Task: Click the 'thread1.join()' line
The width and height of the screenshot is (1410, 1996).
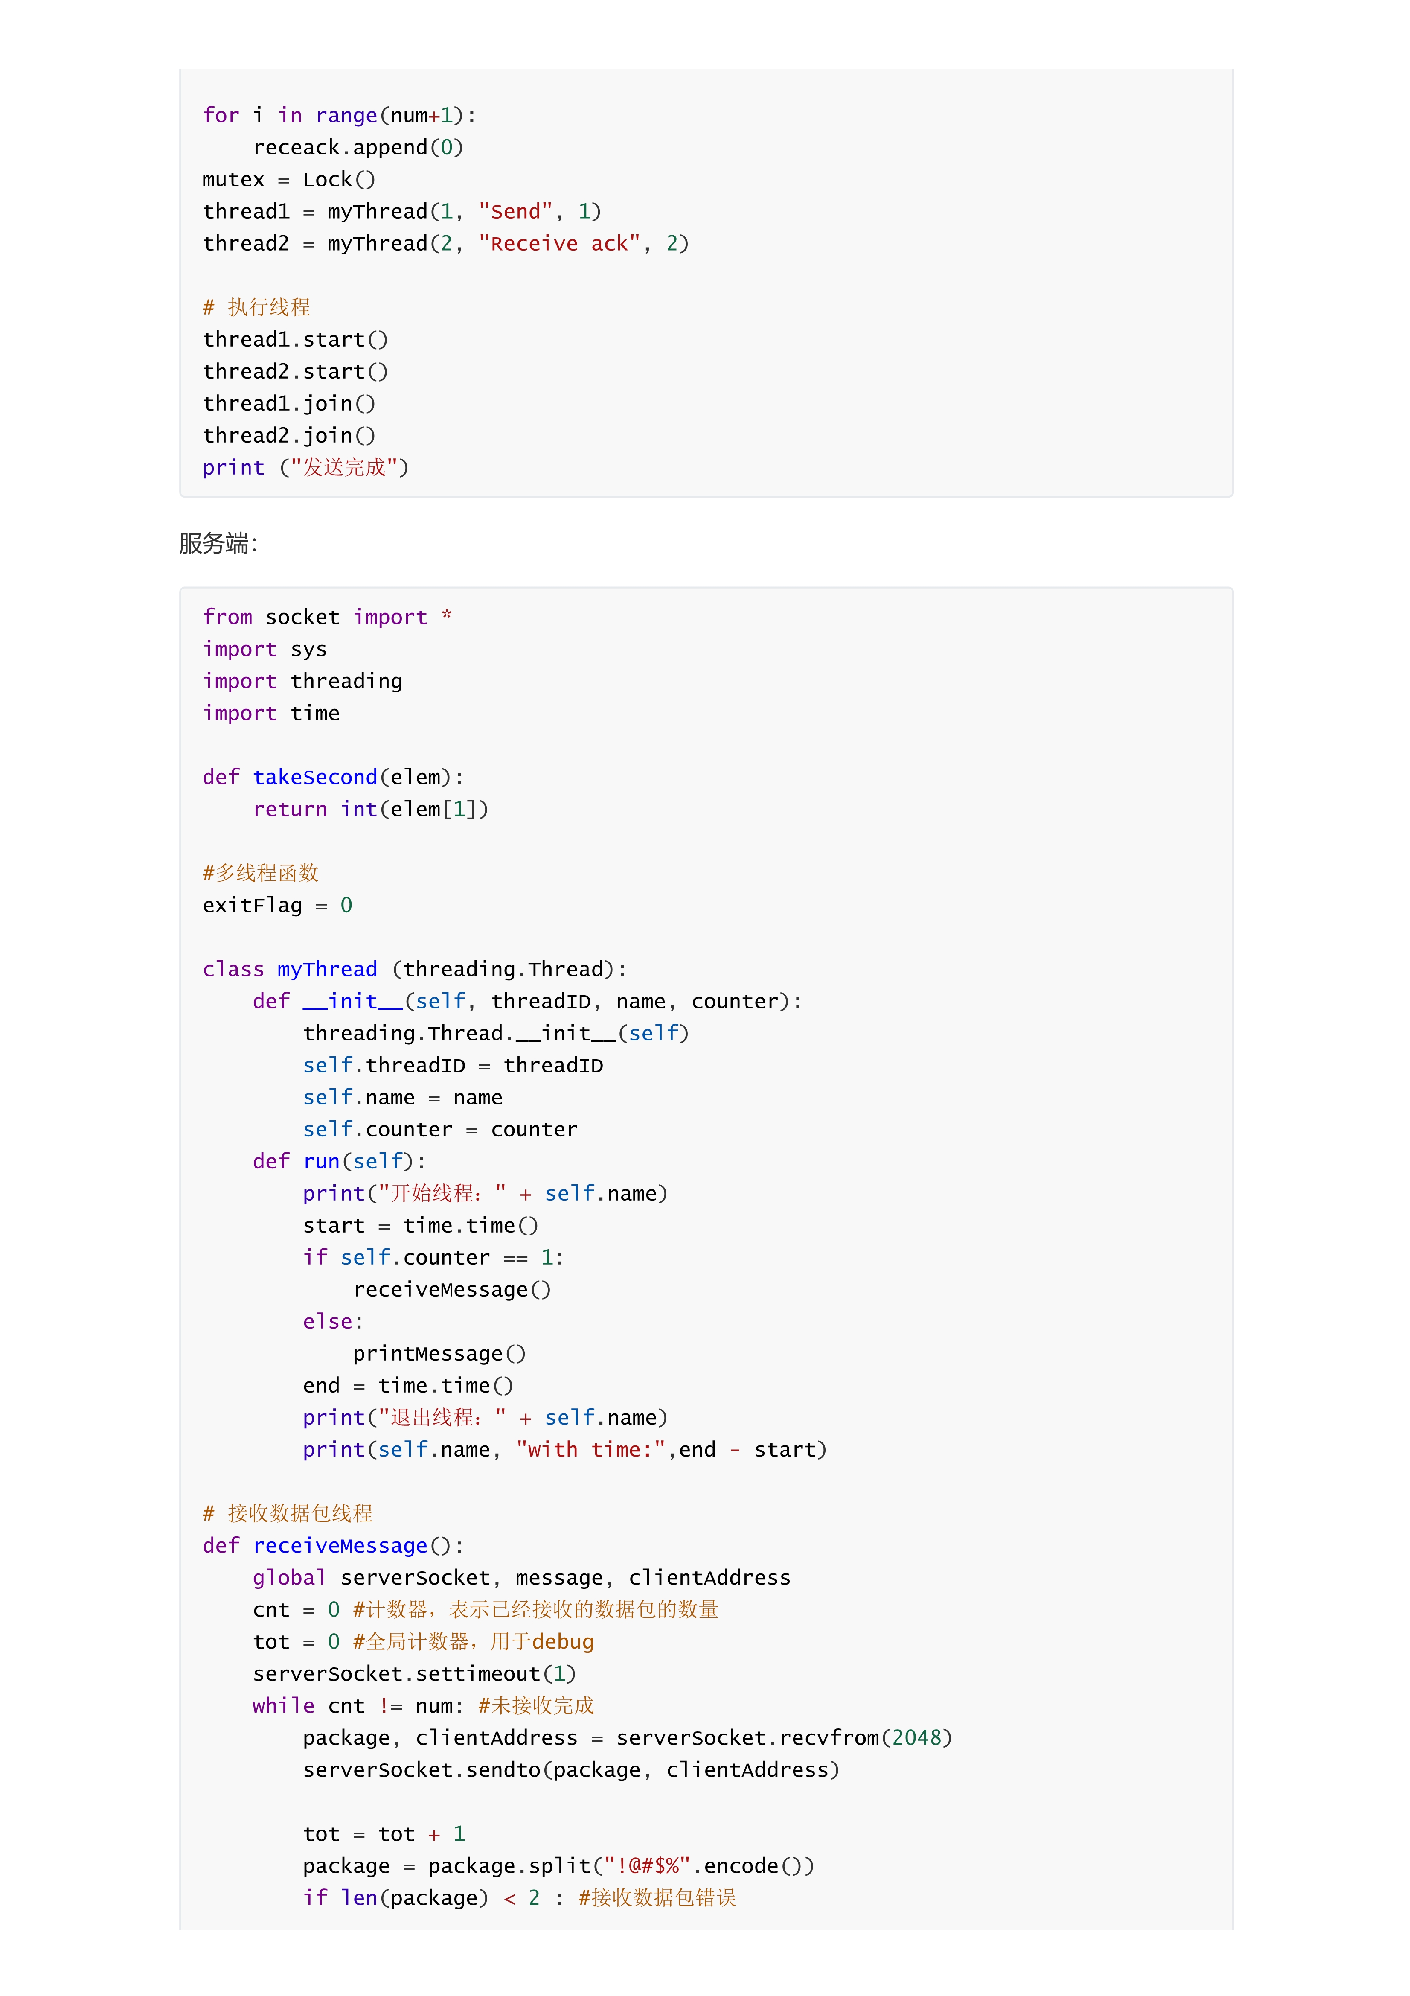Action: click(x=290, y=404)
